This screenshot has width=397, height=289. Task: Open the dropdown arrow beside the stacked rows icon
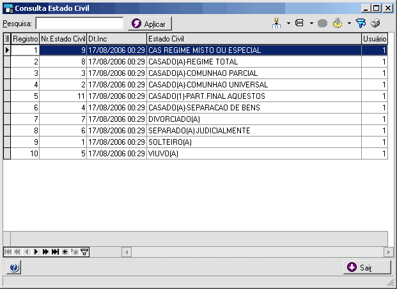point(311,24)
